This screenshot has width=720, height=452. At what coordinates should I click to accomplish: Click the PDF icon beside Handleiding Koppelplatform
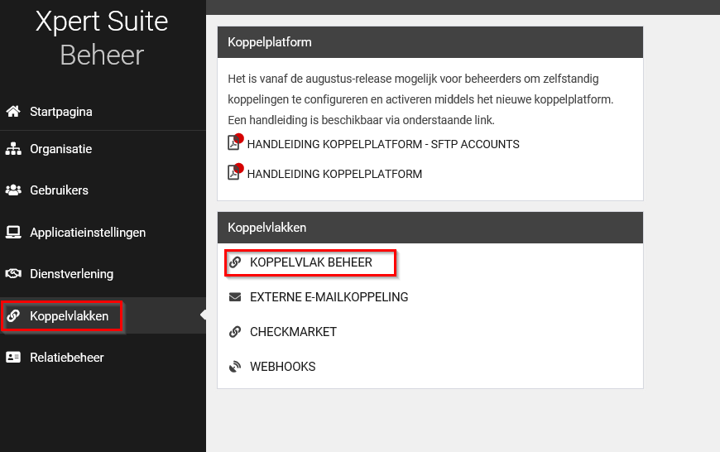point(235,172)
